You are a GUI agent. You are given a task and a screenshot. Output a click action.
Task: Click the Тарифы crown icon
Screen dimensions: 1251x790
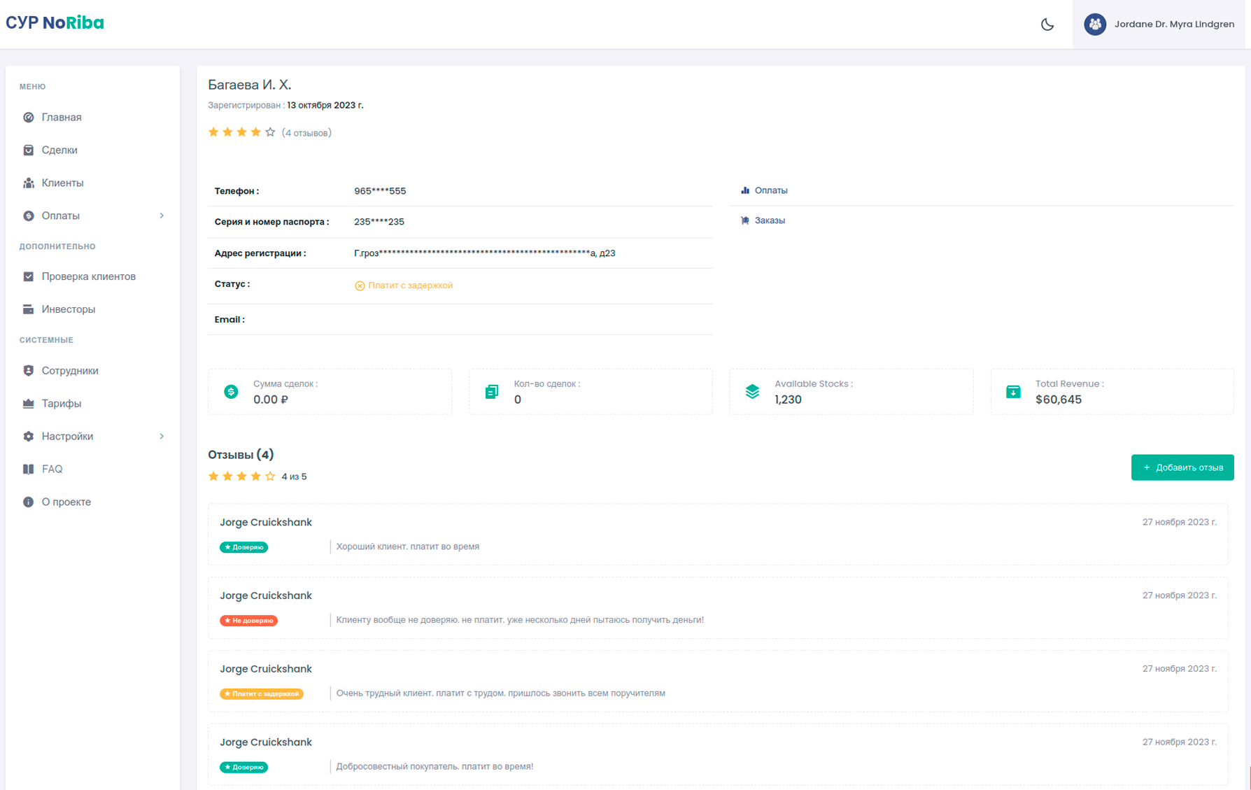click(x=29, y=404)
